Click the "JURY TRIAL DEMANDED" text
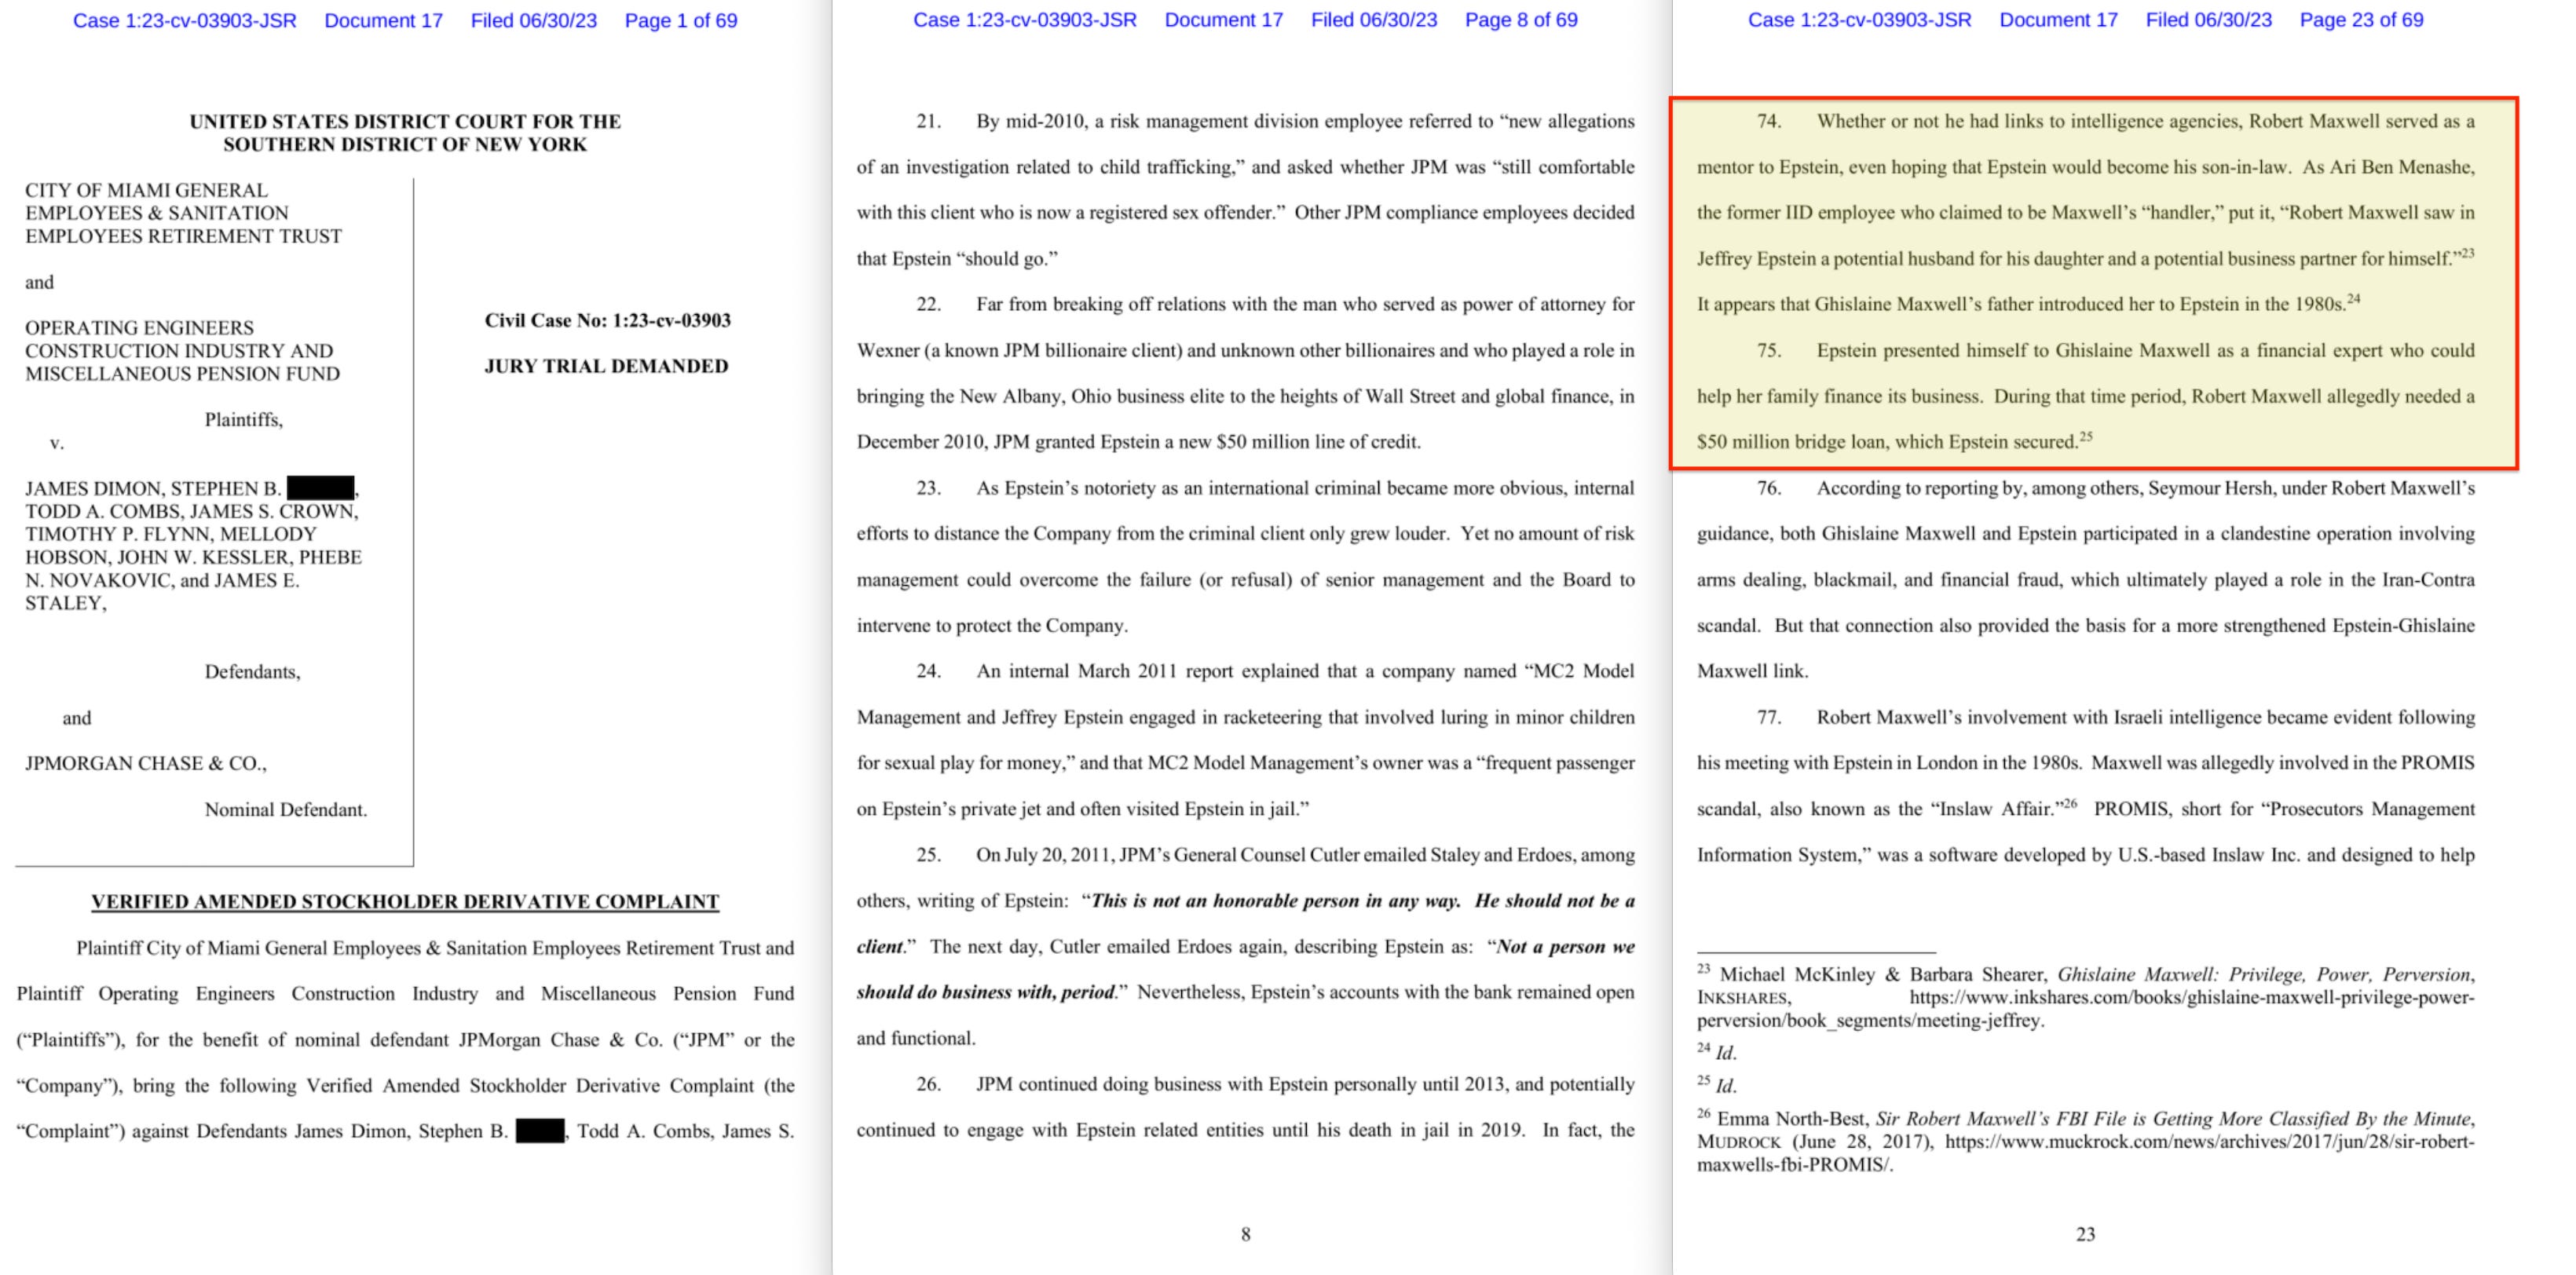Image resolution: width=2576 pixels, height=1275 pixels. tap(606, 366)
